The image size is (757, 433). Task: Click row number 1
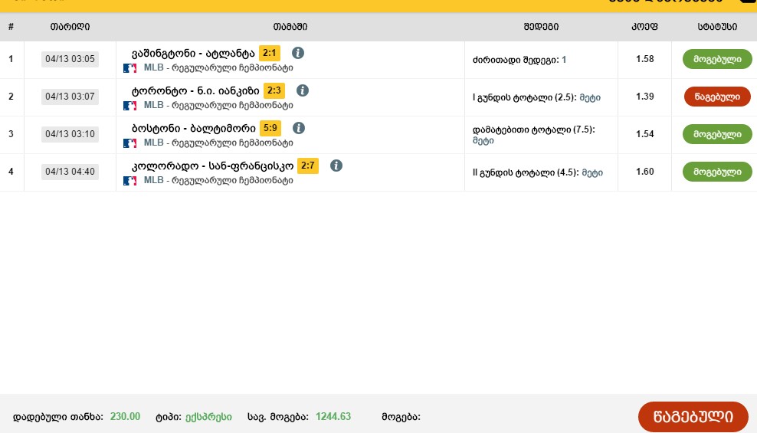pyautogui.click(x=11, y=59)
